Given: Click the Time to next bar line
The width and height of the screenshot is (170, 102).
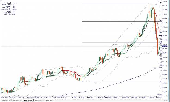Looking at the screenshot, I should coord(9,9).
